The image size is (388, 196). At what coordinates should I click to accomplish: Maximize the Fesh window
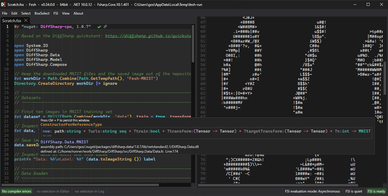point(368,4)
